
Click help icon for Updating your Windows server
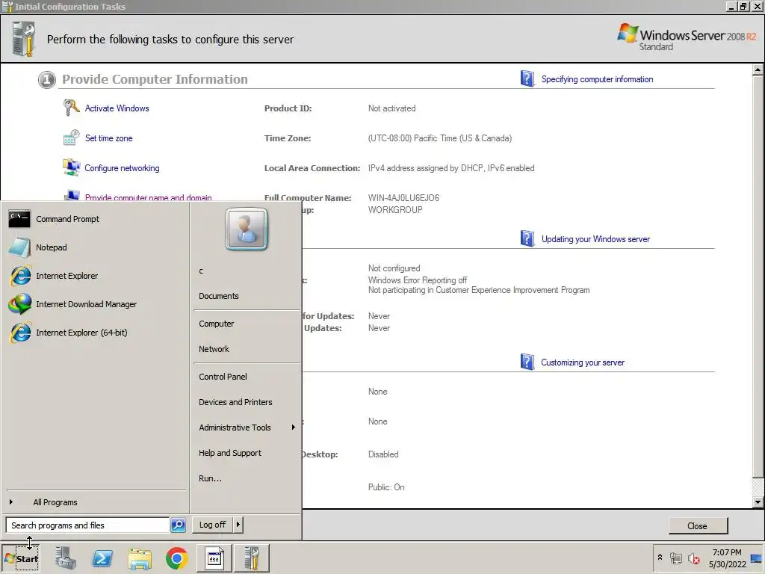[x=527, y=238]
